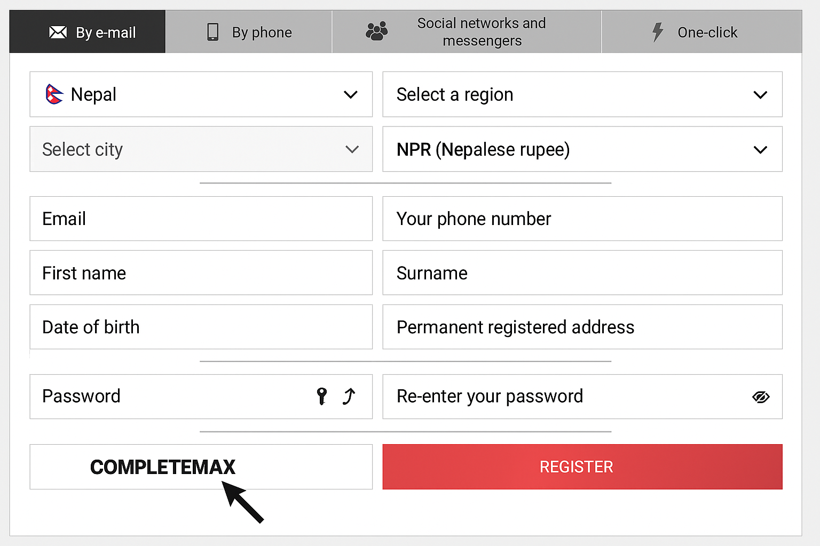Expand the Select a region dropdown
The image size is (820, 546).
(x=582, y=94)
